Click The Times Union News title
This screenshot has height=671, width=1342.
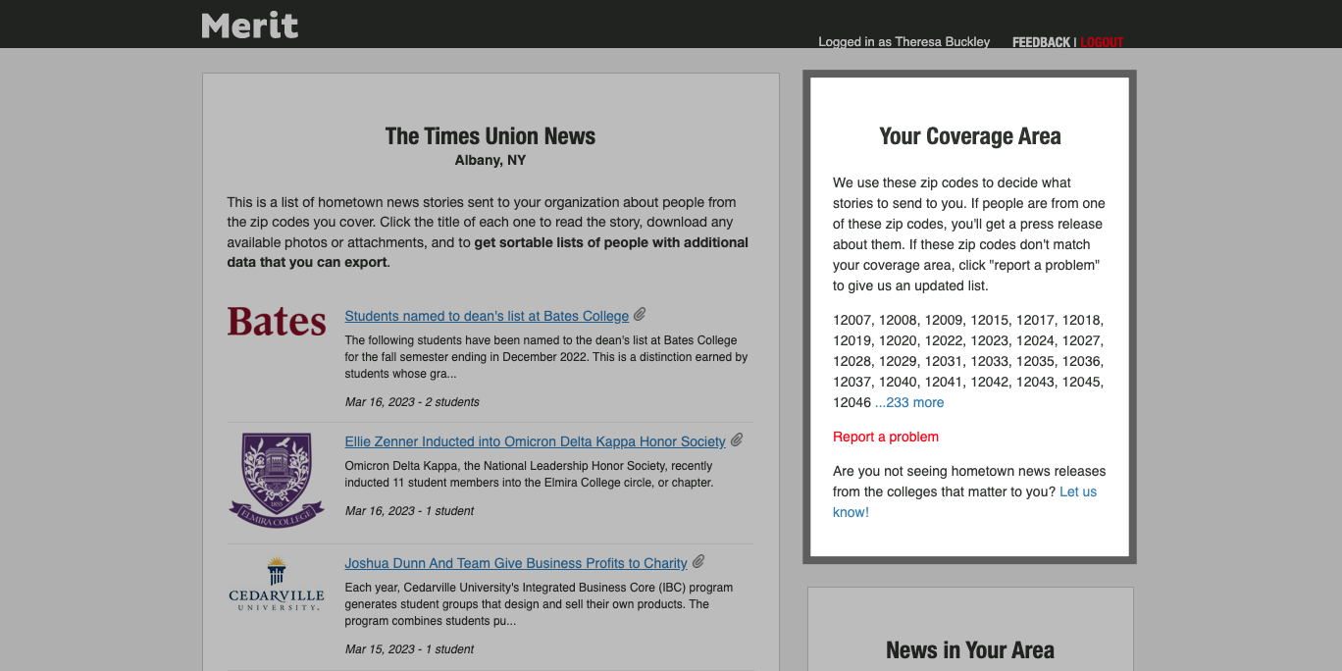490,135
